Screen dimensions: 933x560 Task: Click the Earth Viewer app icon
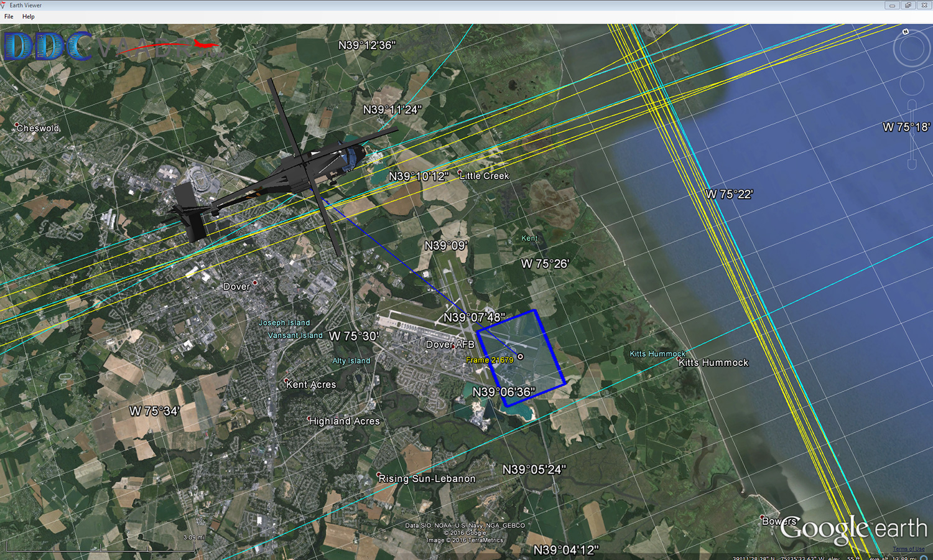tap(4, 5)
